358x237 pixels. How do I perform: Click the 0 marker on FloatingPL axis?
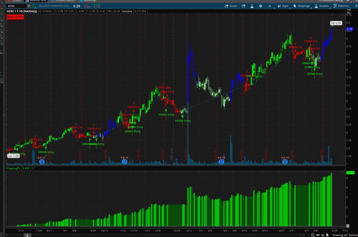coord(348,226)
